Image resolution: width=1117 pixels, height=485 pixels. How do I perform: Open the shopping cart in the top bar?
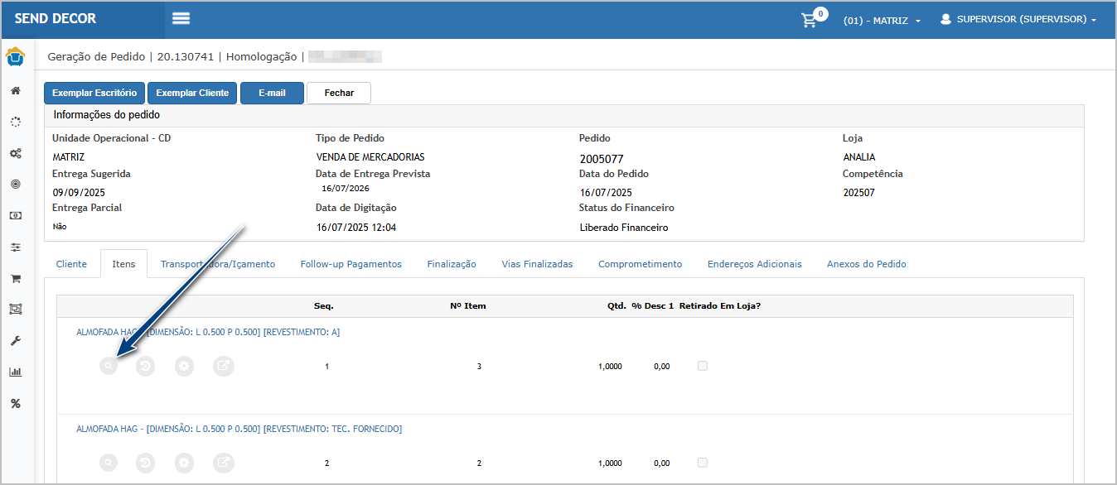point(810,20)
